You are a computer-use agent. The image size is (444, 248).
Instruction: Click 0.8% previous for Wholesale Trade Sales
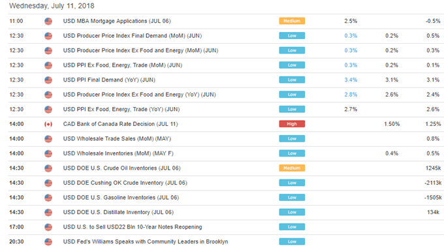[433, 139]
